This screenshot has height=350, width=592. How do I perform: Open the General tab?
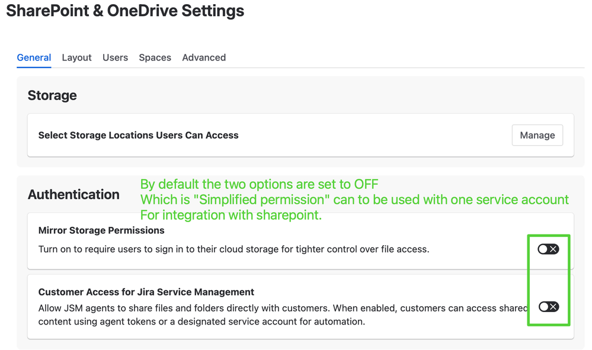click(34, 57)
